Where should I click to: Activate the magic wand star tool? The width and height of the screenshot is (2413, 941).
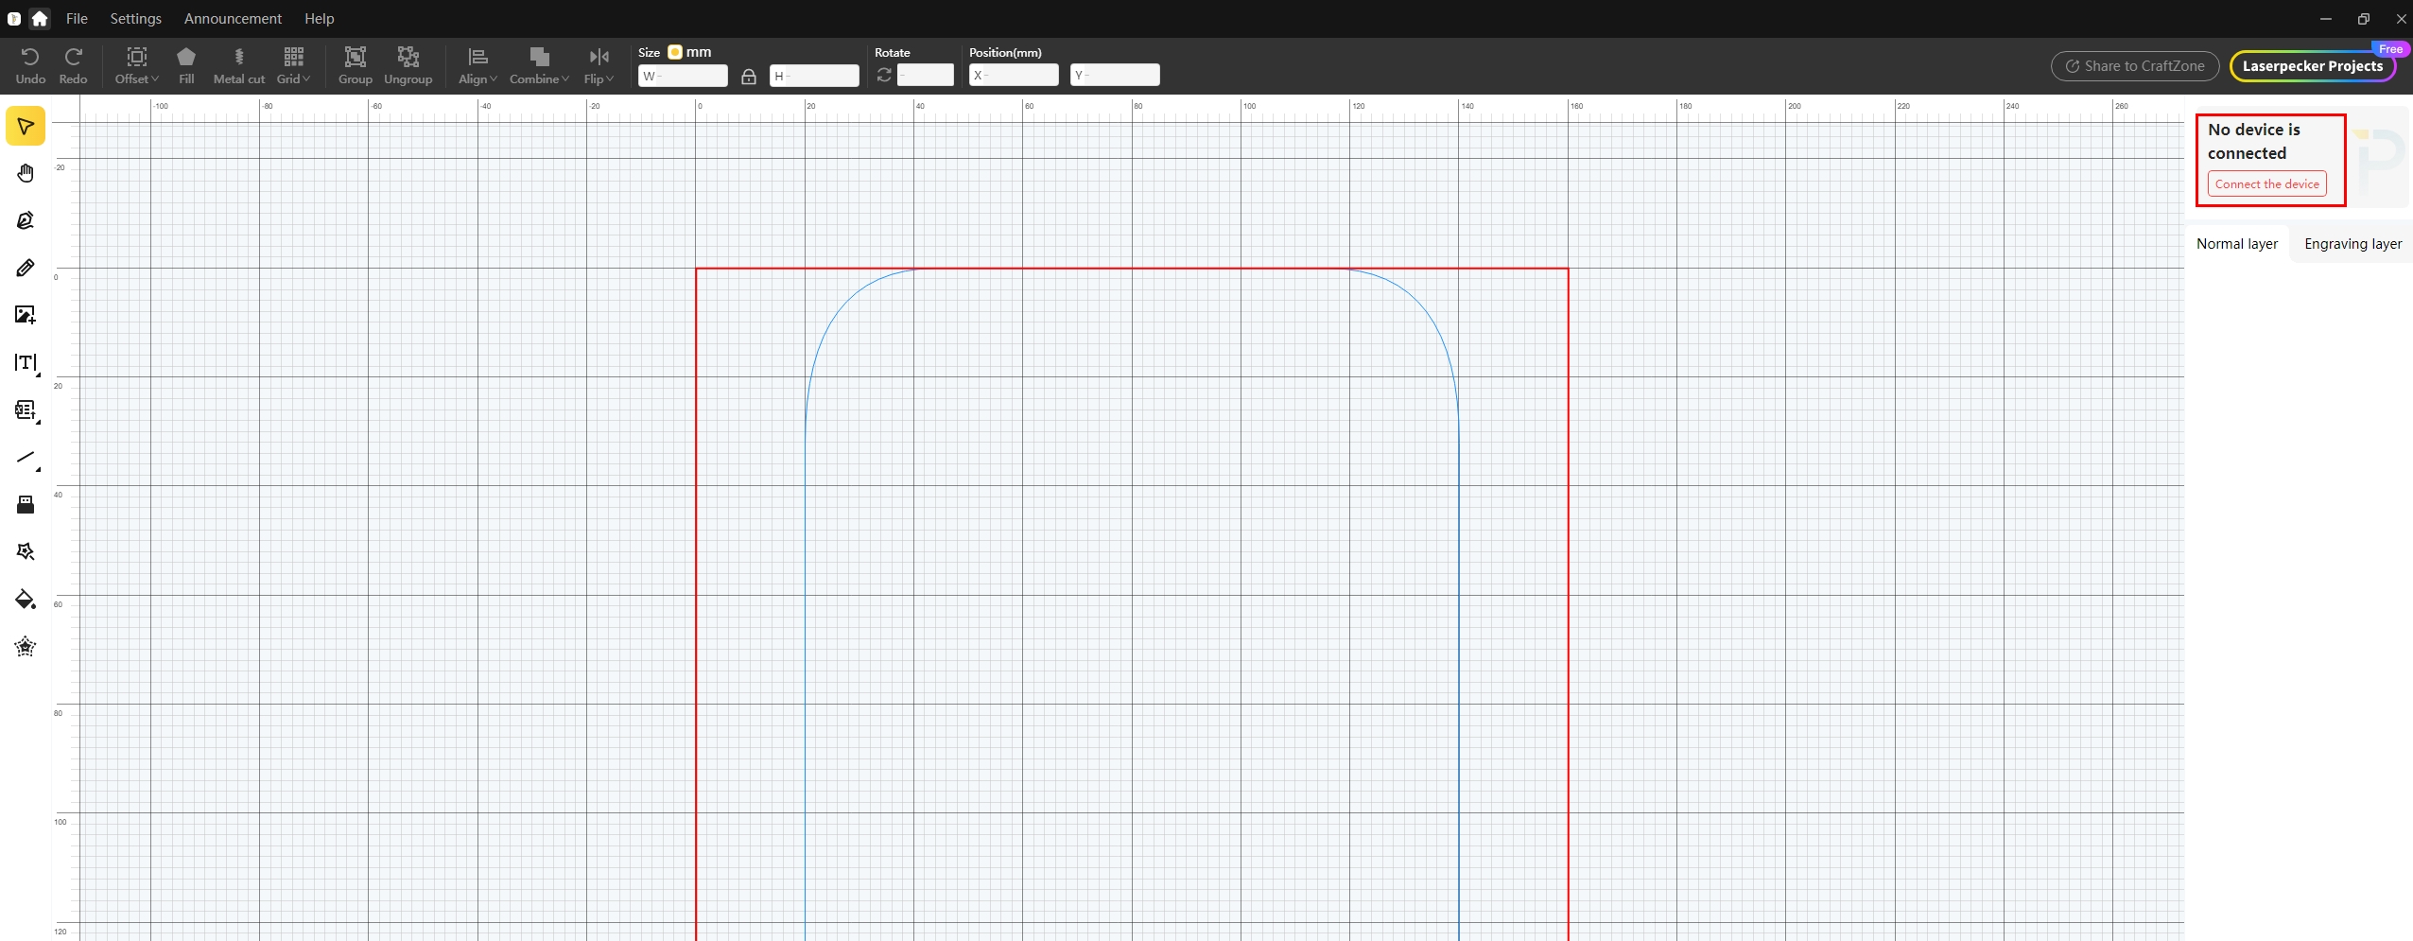(26, 551)
